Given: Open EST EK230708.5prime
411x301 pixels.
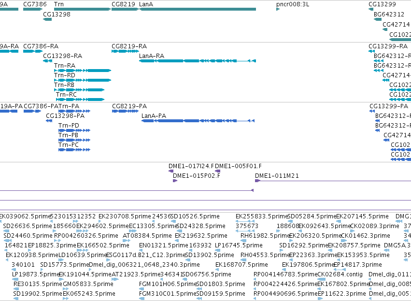Looking at the screenshot, I should (125, 216).
